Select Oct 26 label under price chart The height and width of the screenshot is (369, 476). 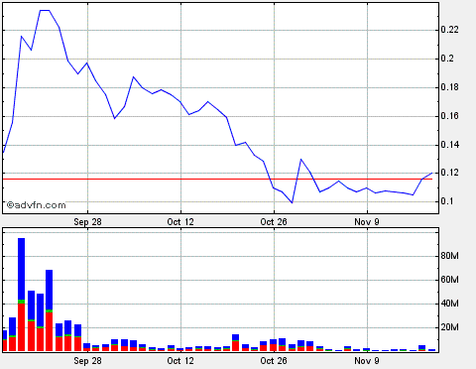click(x=274, y=222)
